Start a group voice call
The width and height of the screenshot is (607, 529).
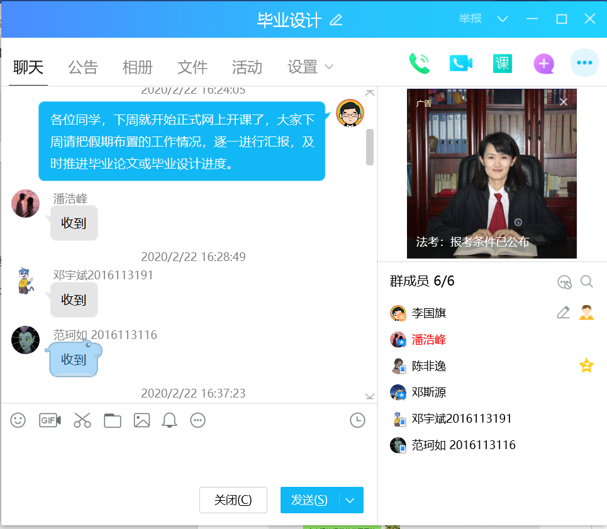click(419, 64)
